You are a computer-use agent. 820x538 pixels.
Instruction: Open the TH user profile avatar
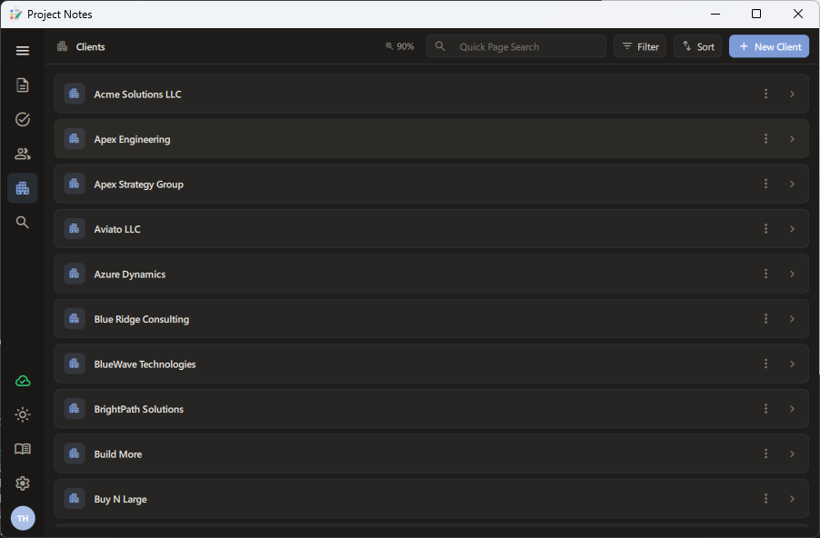click(x=23, y=518)
